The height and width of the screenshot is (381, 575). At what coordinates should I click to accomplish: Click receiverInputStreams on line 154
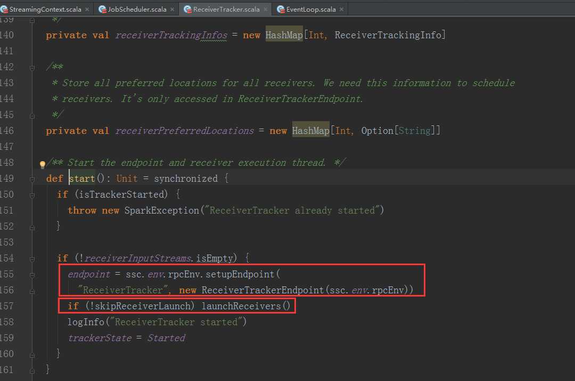[138, 258]
